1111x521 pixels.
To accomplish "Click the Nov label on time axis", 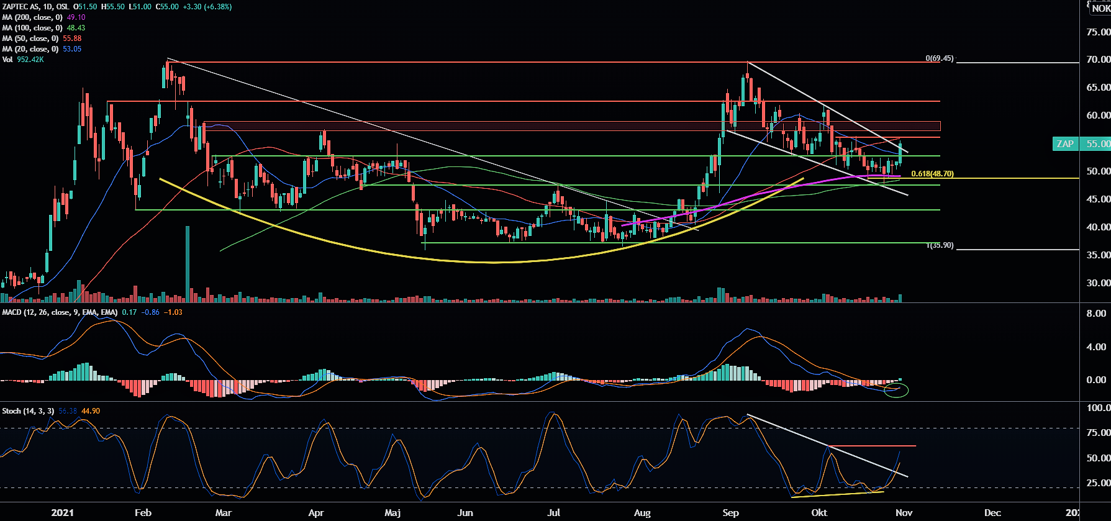I will (904, 512).
